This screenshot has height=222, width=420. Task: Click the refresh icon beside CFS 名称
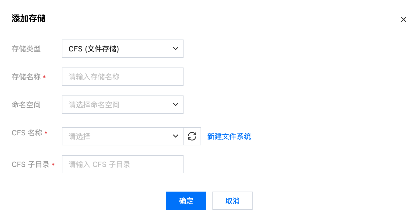192,136
